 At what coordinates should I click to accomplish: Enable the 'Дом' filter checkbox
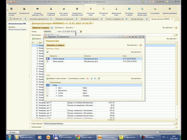(47, 88)
